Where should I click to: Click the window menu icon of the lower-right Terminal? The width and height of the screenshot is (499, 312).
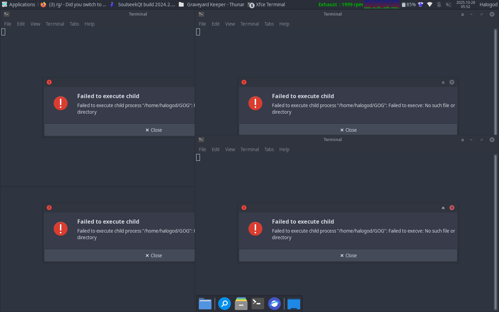coord(201,140)
